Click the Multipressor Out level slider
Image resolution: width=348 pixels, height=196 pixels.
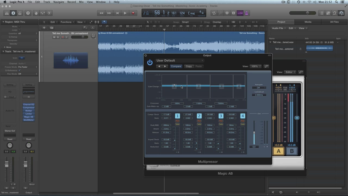[x=254, y=133]
